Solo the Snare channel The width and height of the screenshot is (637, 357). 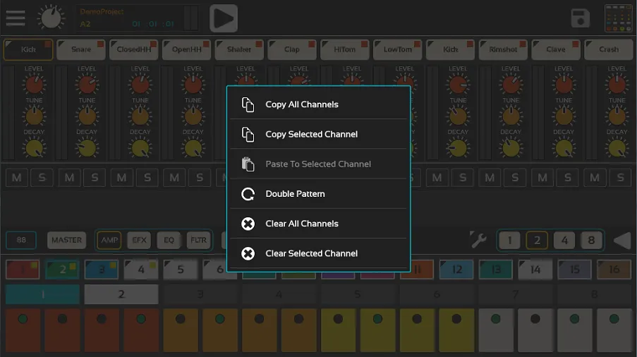[x=95, y=178]
